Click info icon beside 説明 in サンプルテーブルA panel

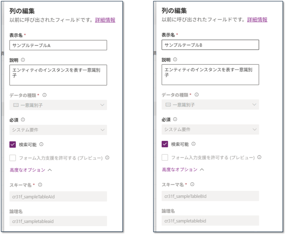pos(23,60)
